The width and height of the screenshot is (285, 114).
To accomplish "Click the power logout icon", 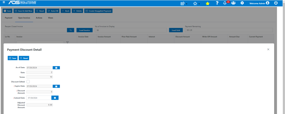I will pos(276,3).
